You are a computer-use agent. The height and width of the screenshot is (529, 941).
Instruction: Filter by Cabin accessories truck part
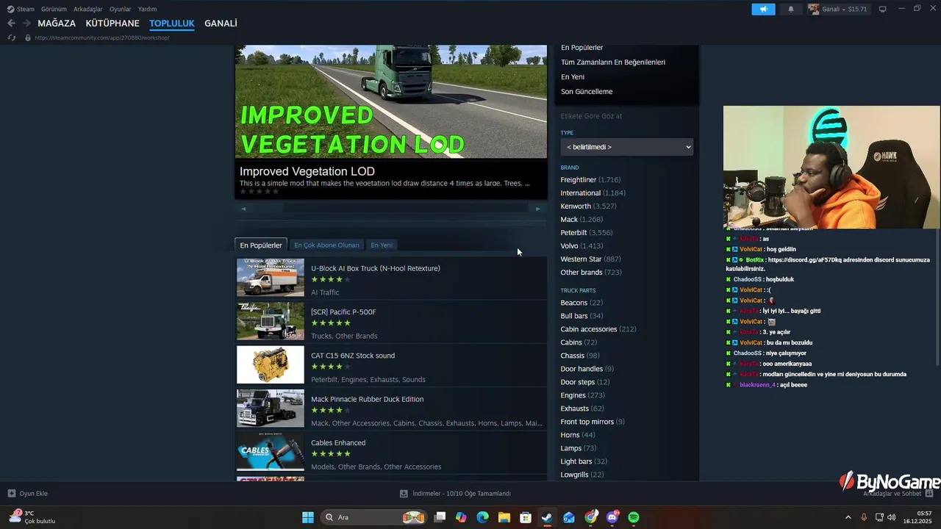(x=598, y=329)
